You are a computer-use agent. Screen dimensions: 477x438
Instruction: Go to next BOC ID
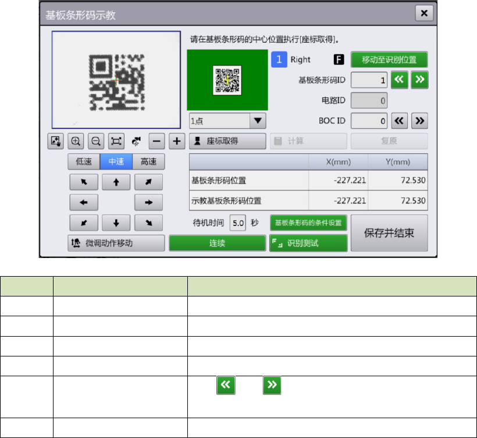pos(419,121)
